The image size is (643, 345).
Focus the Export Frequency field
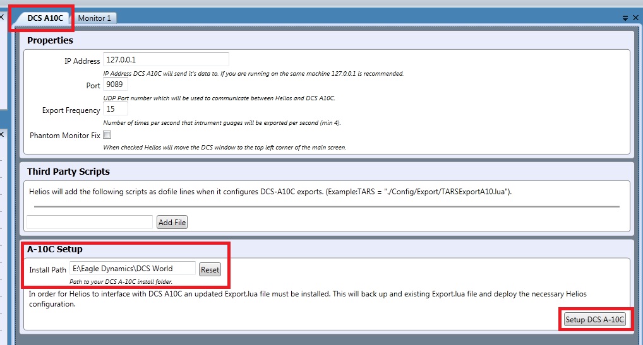tap(115, 109)
